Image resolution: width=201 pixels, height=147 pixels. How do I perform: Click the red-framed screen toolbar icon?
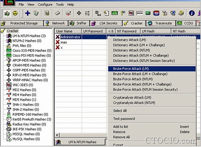pyautogui.click(x=156, y=13)
